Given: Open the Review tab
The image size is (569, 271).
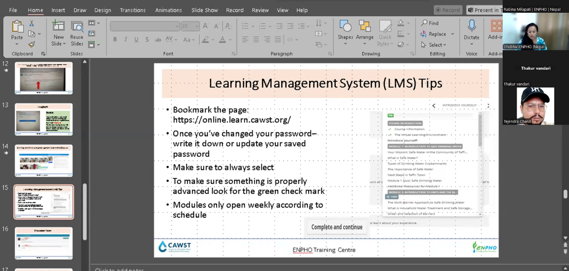Looking at the screenshot, I should point(260,10).
